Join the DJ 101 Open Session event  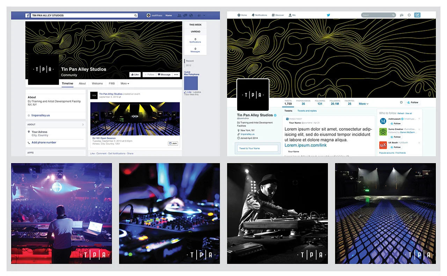click(173, 143)
